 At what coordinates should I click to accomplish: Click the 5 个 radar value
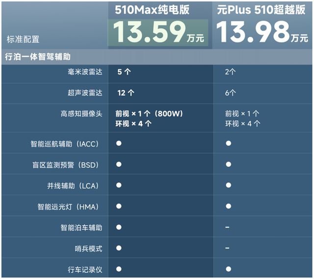[x=124, y=72]
